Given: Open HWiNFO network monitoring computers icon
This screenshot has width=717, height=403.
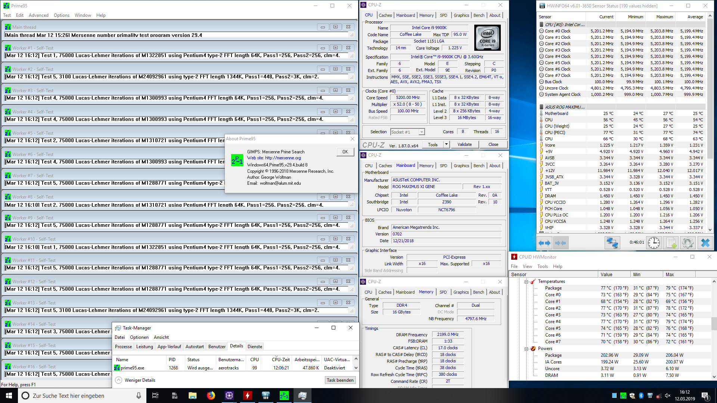Looking at the screenshot, I should point(612,243).
